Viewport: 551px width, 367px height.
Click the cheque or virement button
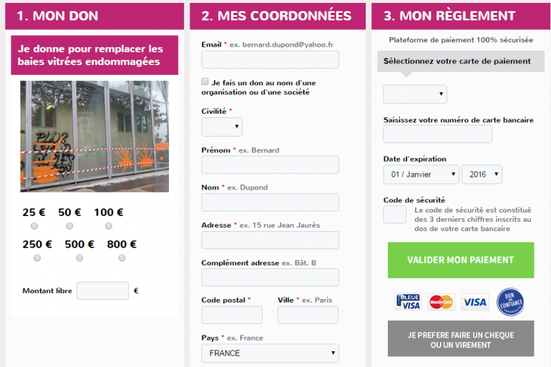[x=461, y=338]
